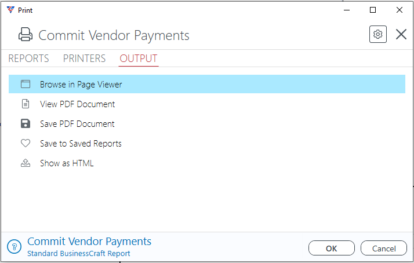Image resolution: width=414 pixels, height=263 pixels.
Task: Click the Show as HTML export icon
Action: (x=26, y=163)
